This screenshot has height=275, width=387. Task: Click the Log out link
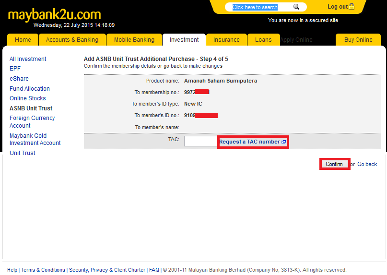pyautogui.click(x=338, y=7)
